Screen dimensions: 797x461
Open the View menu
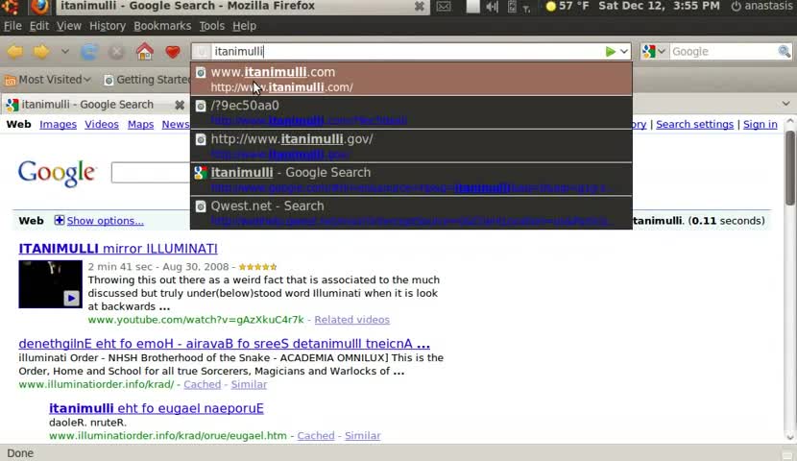tap(68, 26)
